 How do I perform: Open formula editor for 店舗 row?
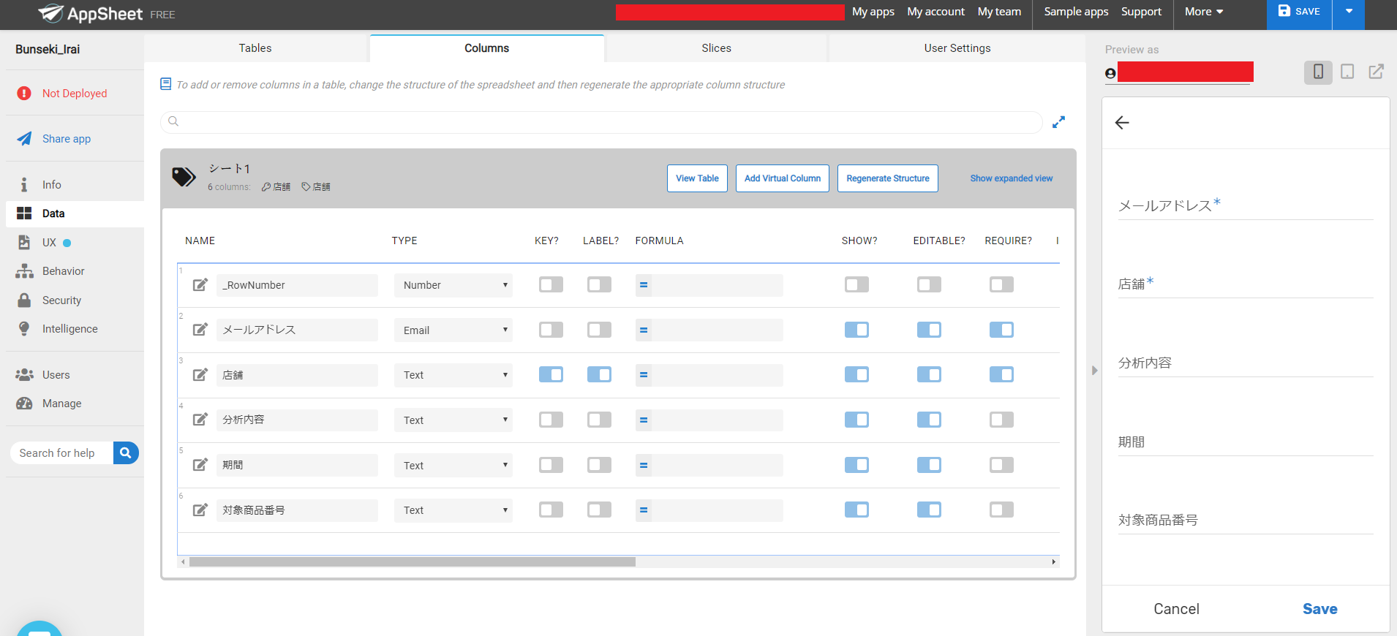coord(644,375)
